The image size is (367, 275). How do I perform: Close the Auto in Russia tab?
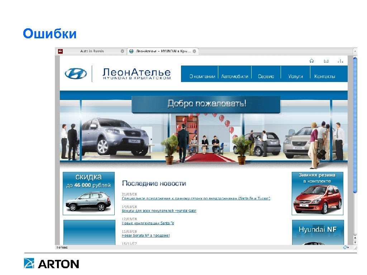tap(122, 51)
